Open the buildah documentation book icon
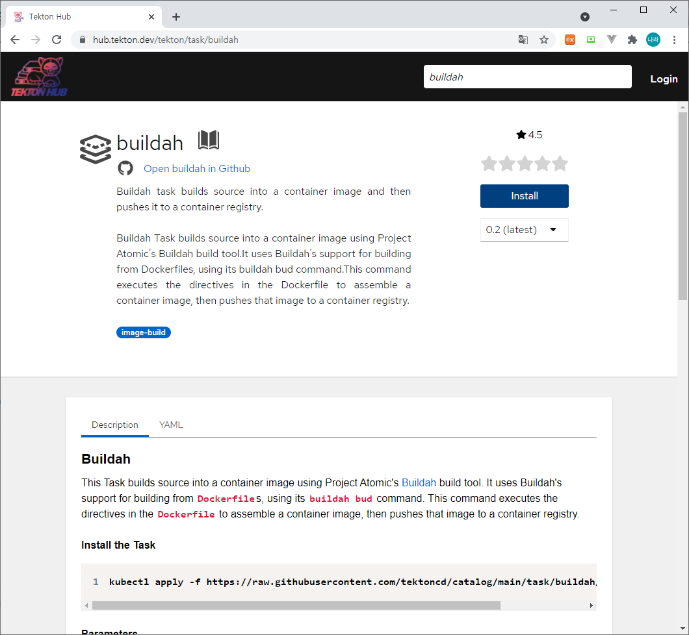The width and height of the screenshot is (689, 635). tap(208, 140)
